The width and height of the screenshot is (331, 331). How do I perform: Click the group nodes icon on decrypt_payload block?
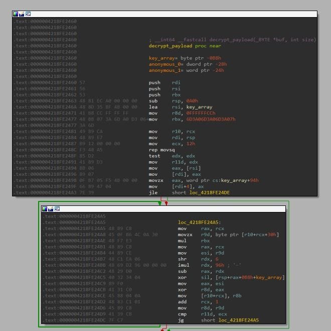click(28, 14)
